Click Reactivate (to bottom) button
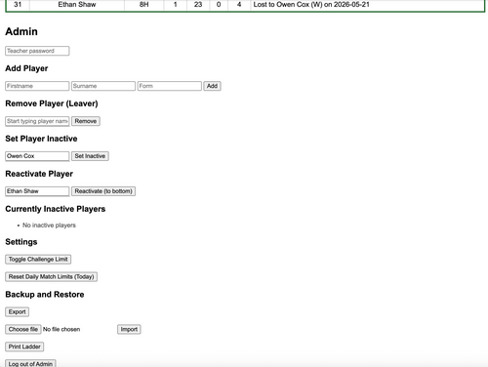488x367 pixels. 103,191
